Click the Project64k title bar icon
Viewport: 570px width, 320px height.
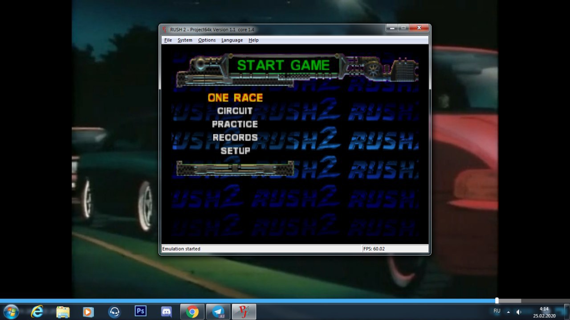tap(164, 29)
